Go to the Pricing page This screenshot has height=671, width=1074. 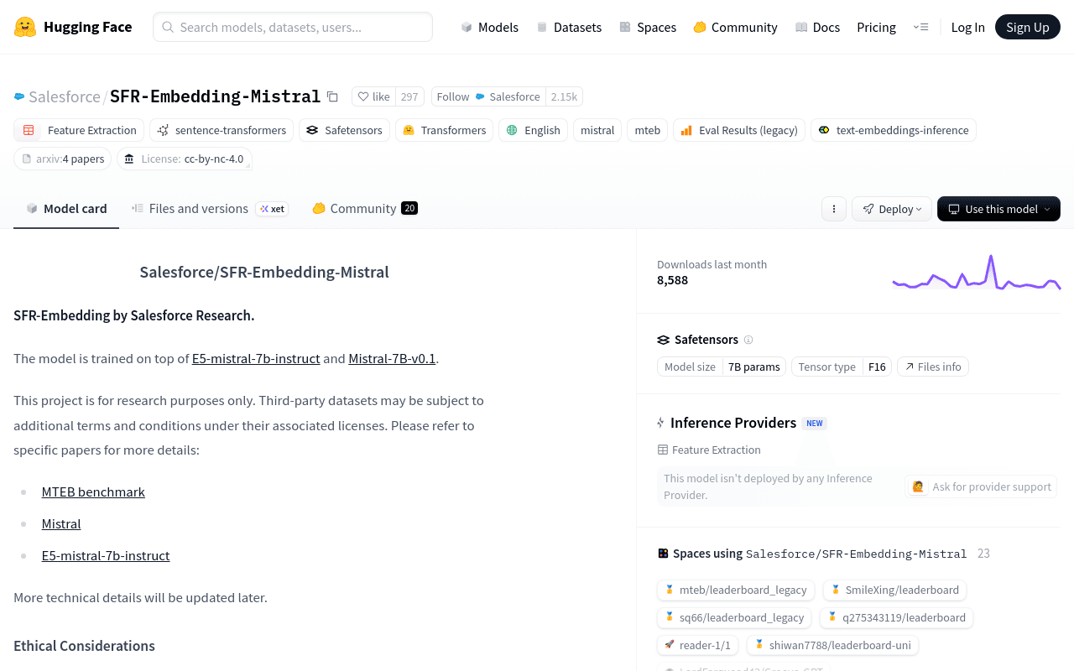click(876, 27)
